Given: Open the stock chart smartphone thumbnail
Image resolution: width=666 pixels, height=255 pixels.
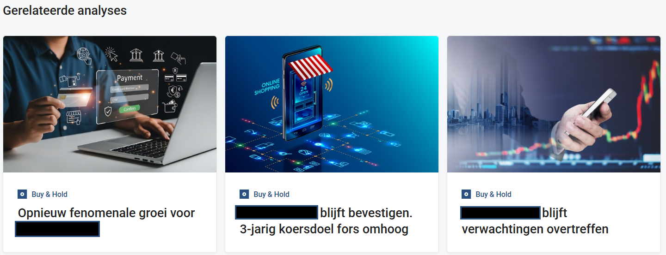Looking at the screenshot, I should (554, 104).
